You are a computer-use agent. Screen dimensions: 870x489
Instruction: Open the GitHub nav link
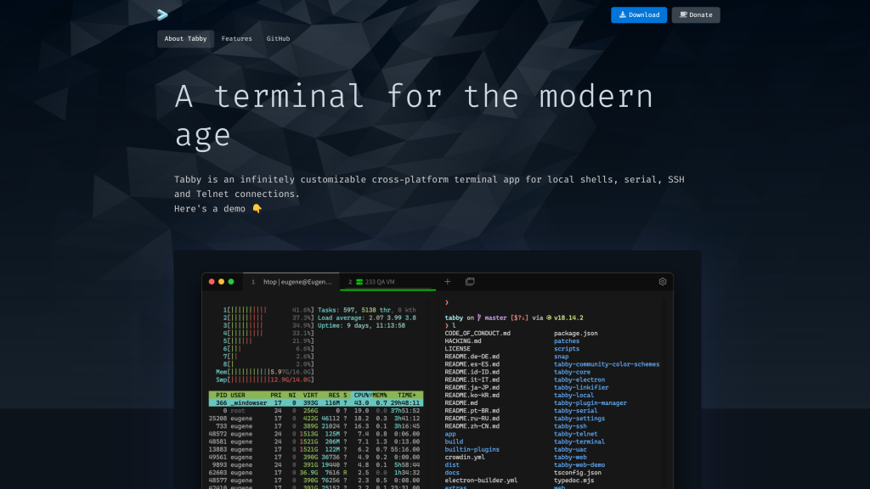[x=278, y=39]
